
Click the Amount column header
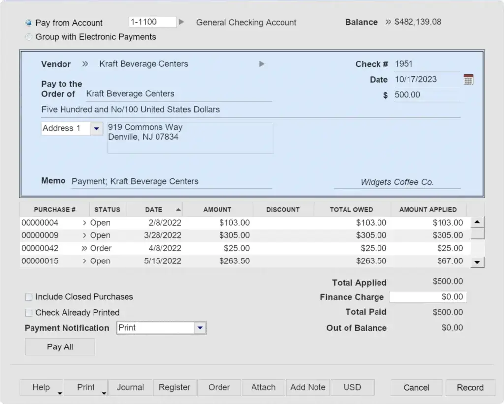click(x=217, y=210)
